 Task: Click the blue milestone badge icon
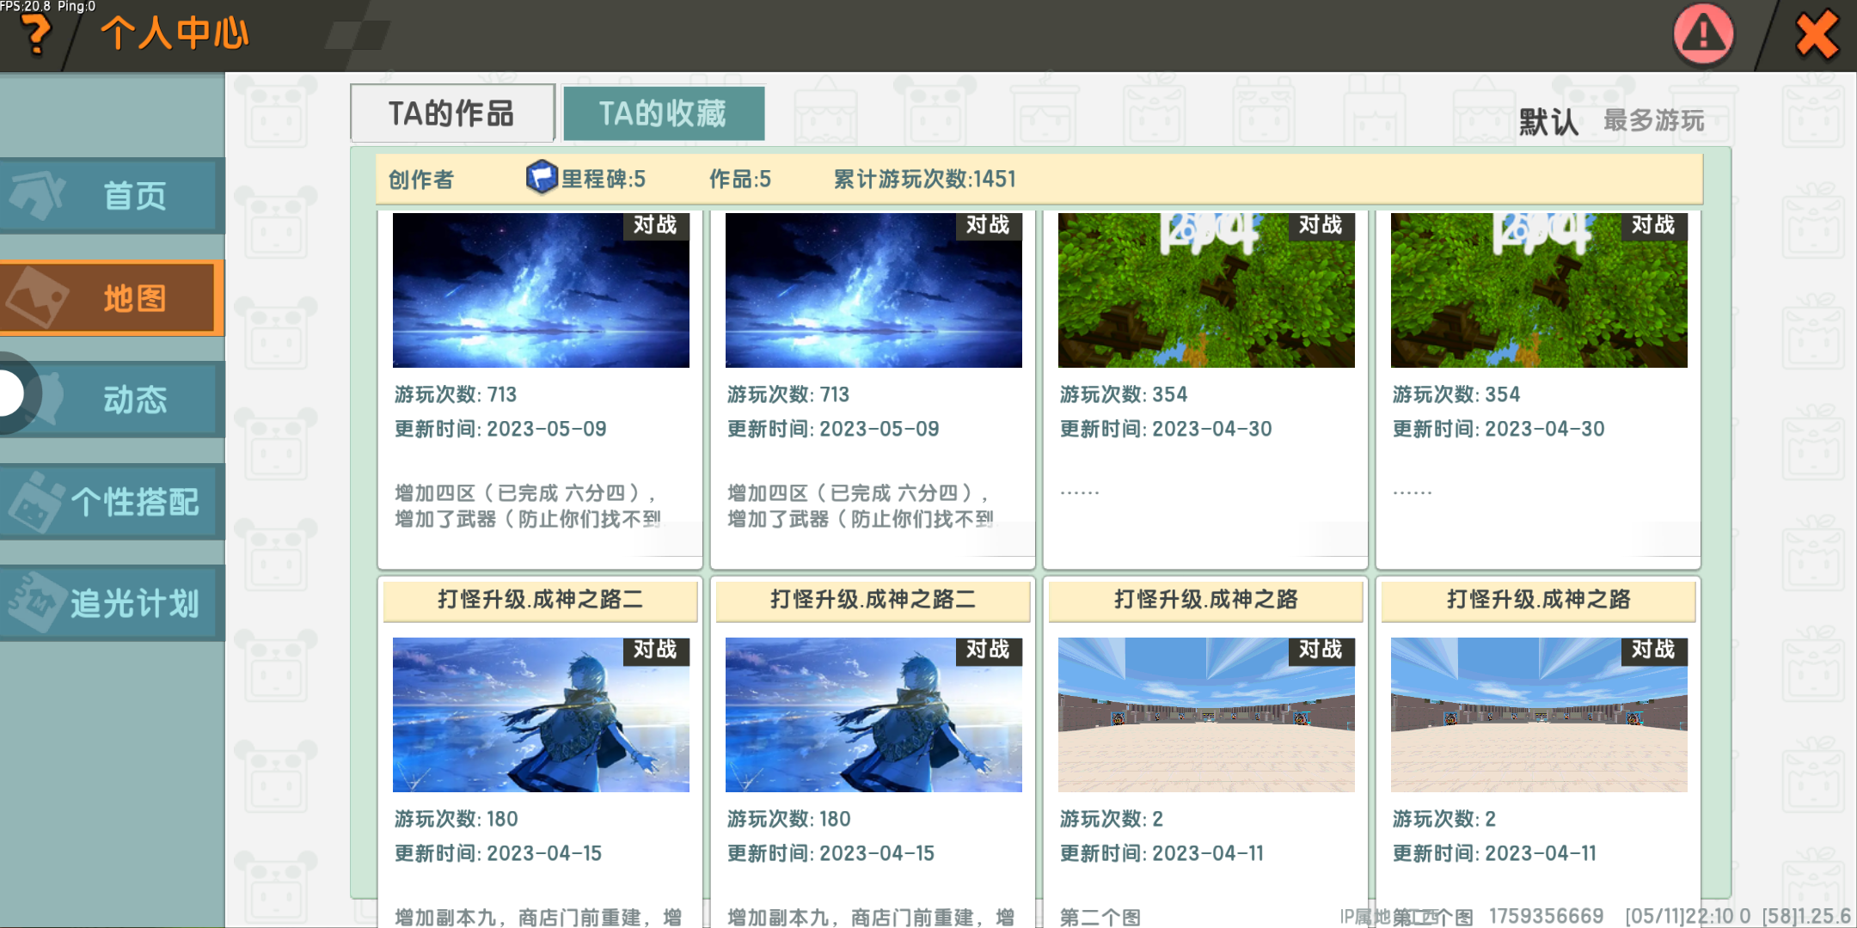tap(542, 177)
